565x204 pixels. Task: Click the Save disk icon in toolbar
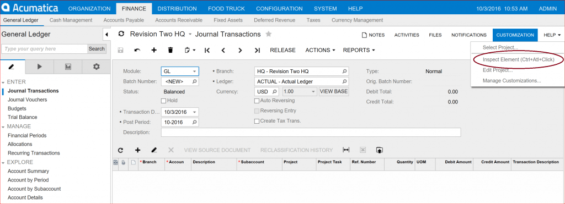121,50
